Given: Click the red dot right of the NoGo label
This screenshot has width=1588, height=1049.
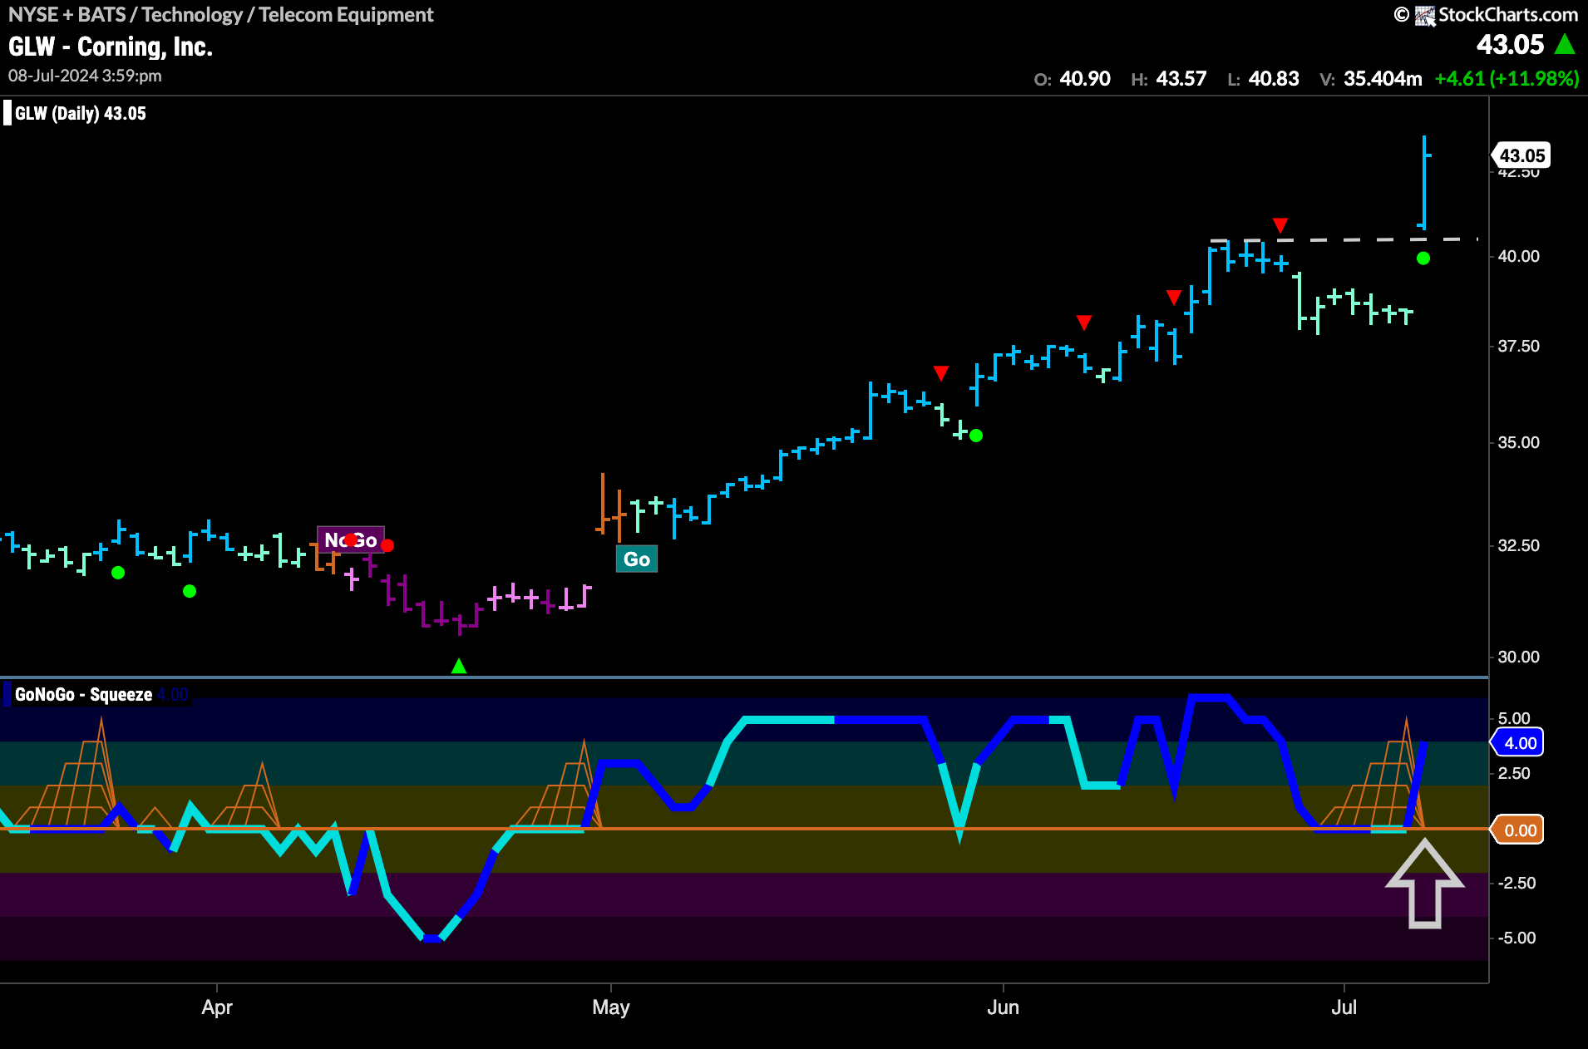Looking at the screenshot, I should click(387, 545).
